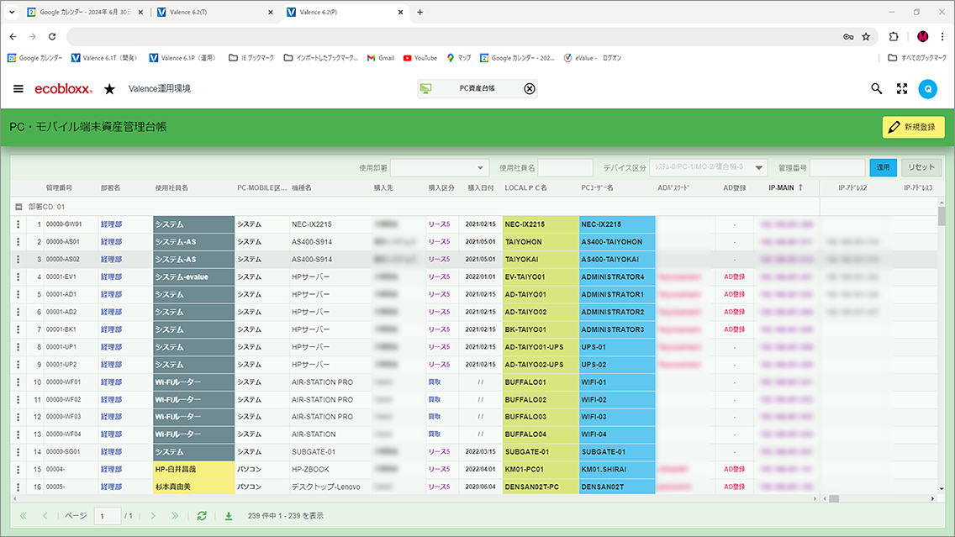Screen dimensions: 955x537
Task: Open row menu for 00000-WF03
Action: (x=18, y=417)
